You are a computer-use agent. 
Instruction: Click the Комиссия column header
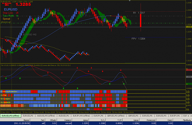tap(148, 120)
